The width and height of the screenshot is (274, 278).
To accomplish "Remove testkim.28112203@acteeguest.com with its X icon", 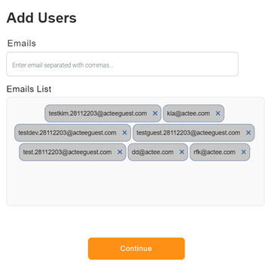I will pos(155,113).
